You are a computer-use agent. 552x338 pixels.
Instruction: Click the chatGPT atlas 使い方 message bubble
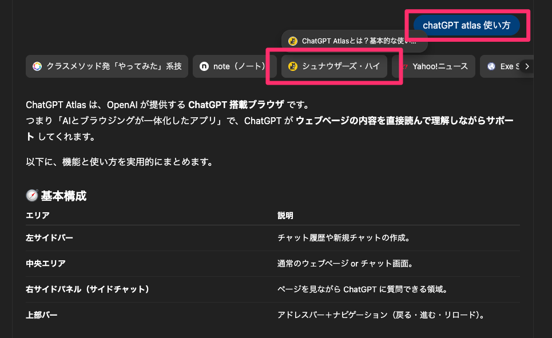tap(466, 25)
